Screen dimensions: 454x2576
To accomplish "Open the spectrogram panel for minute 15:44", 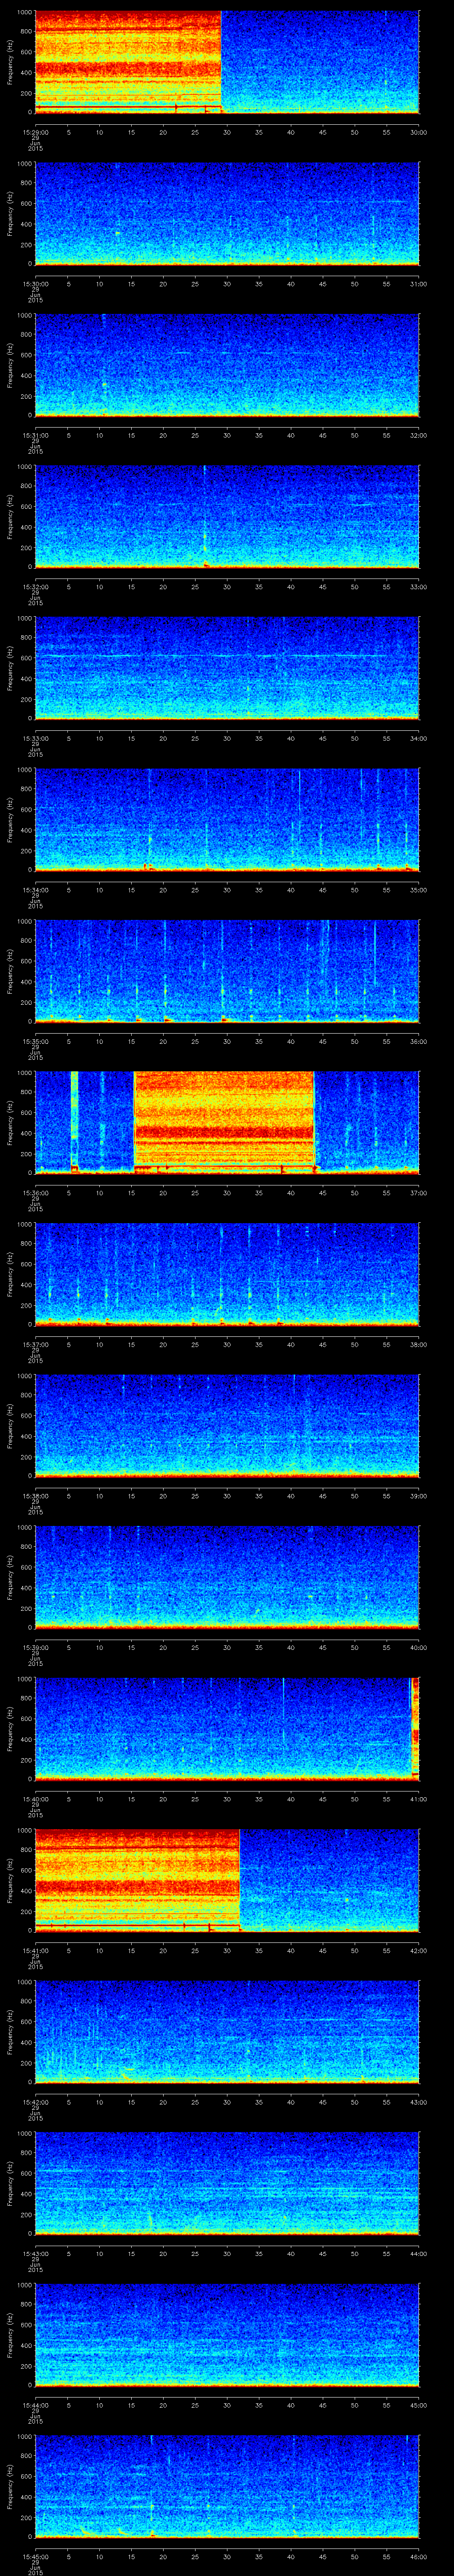I will (x=227, y=2335).
